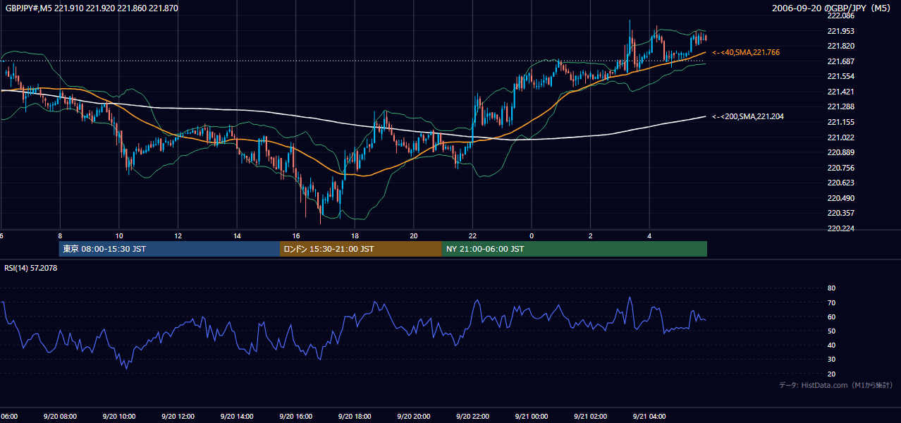Click the chart title 2006-09-20 のGBP/JPY (M5)
This screenshot has width=901, height=423.
[x=832, y=8]
